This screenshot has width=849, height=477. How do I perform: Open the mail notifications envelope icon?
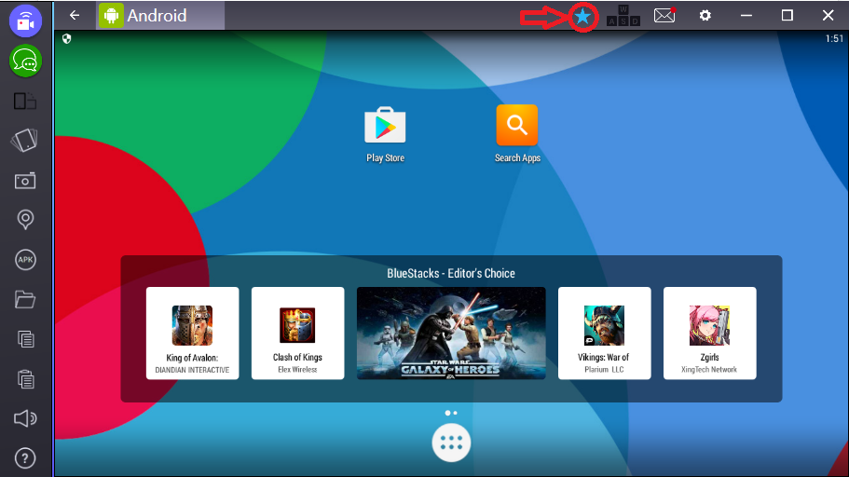[x=664, y=15]
